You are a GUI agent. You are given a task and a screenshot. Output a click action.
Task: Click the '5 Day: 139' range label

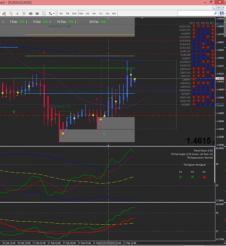click(40, 22)
